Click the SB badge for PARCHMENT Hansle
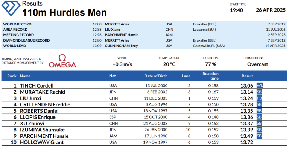This screenshot has height=146, width=289. coord(259,136)
